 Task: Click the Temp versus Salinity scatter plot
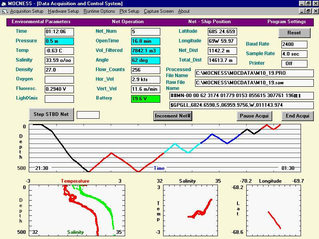click(190, 211)
